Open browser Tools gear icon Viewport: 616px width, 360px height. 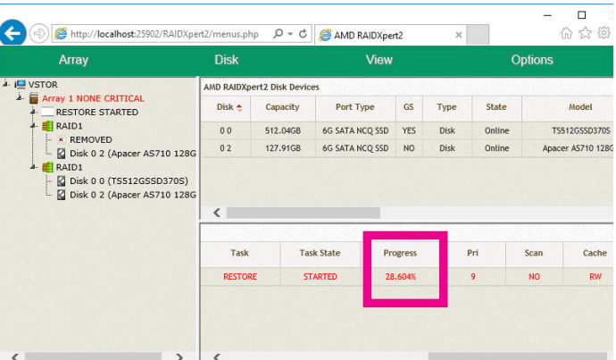point(604,34)
